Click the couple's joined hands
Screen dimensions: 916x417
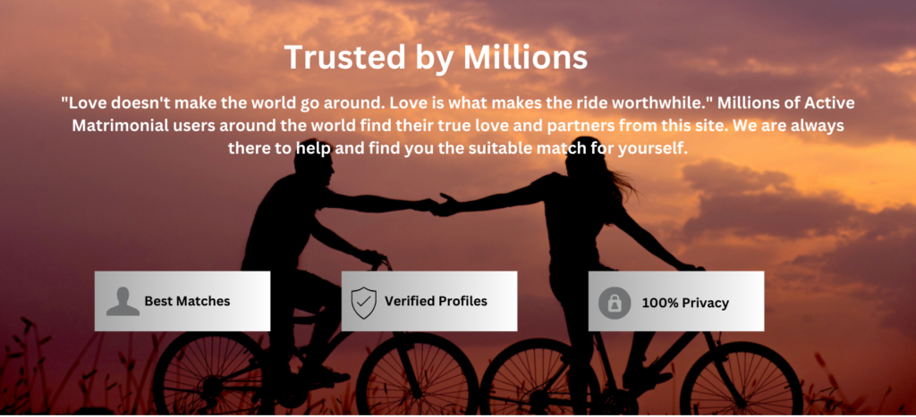tap(438, 204)
